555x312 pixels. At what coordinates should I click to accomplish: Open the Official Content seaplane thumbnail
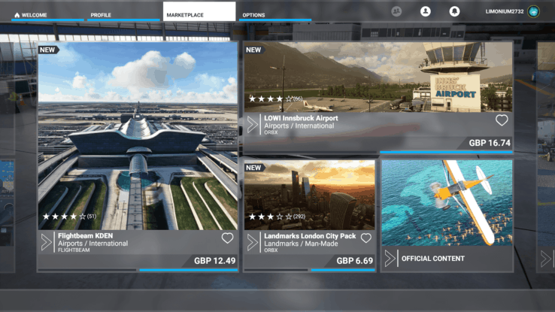pyautogui.click(x=447, y=203)
